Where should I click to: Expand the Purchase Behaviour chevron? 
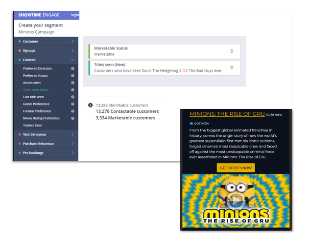click(72, 144)
